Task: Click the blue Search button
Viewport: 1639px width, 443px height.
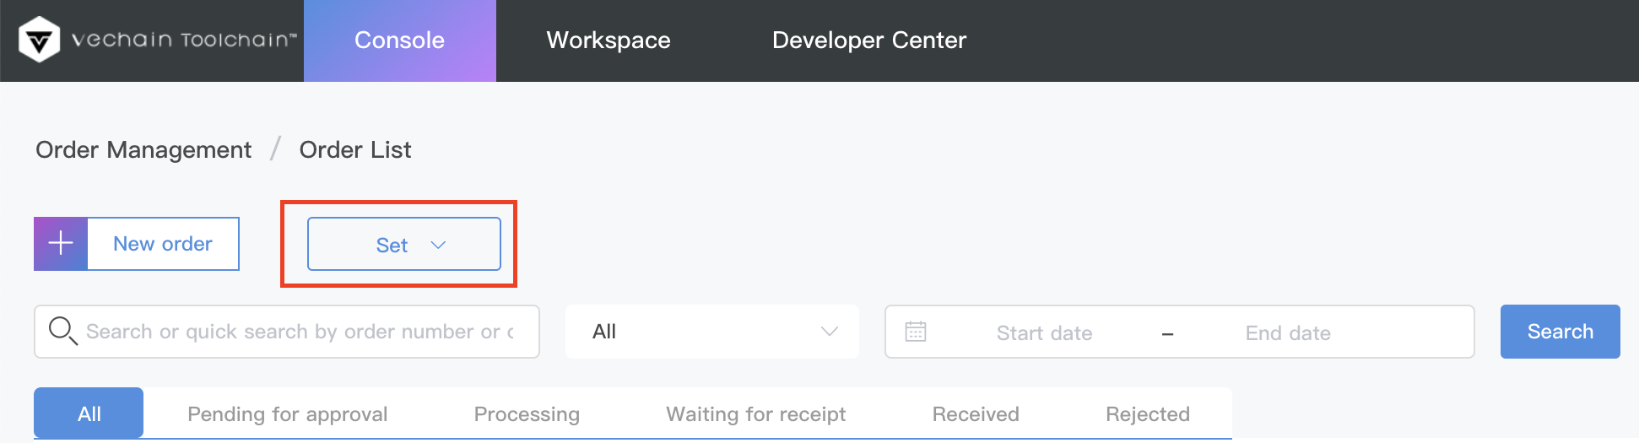Action: (1561, 332)
